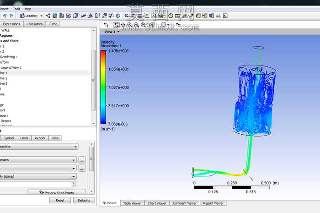Open the Animation filmstrip icon
The image size is (320, 213).
tap(177, 16)
